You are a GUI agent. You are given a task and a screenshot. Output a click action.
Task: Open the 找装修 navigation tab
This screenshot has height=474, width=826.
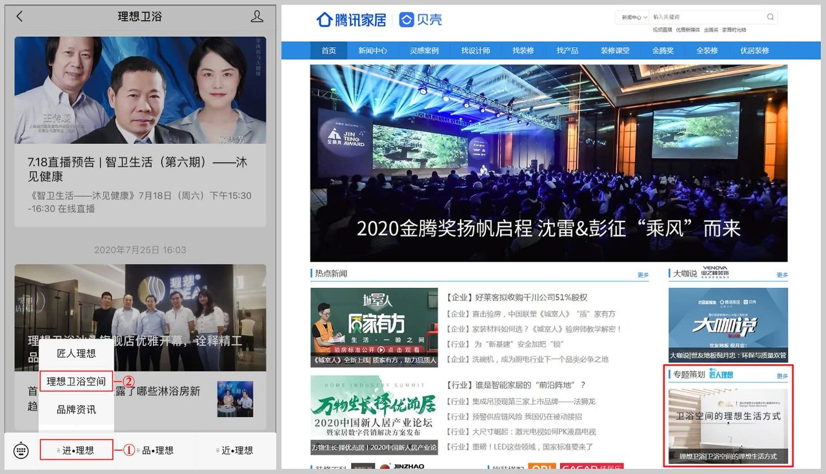pyautogui.click(x=523, y=50)
